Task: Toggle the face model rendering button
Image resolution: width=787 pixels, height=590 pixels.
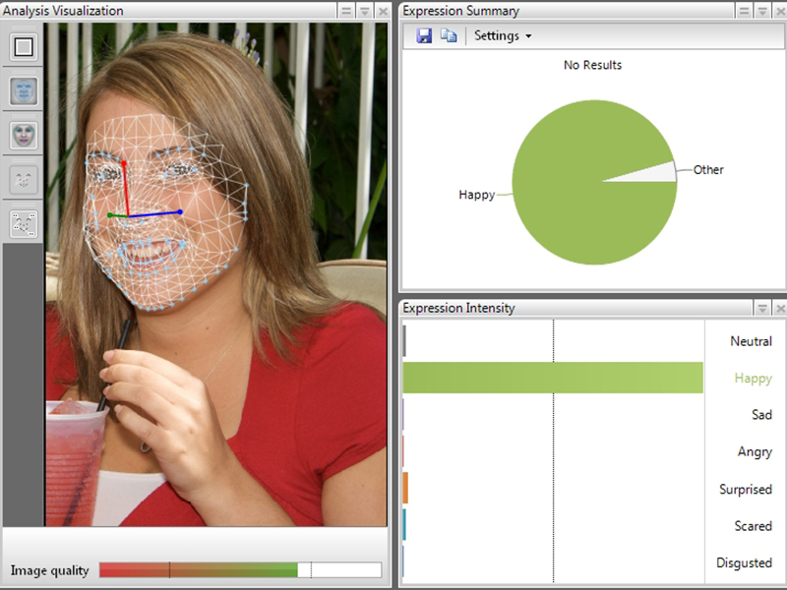Action: click(24, 136)
